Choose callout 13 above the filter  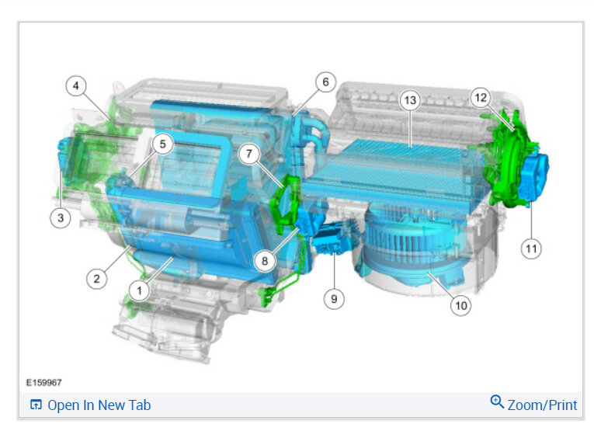410,100
